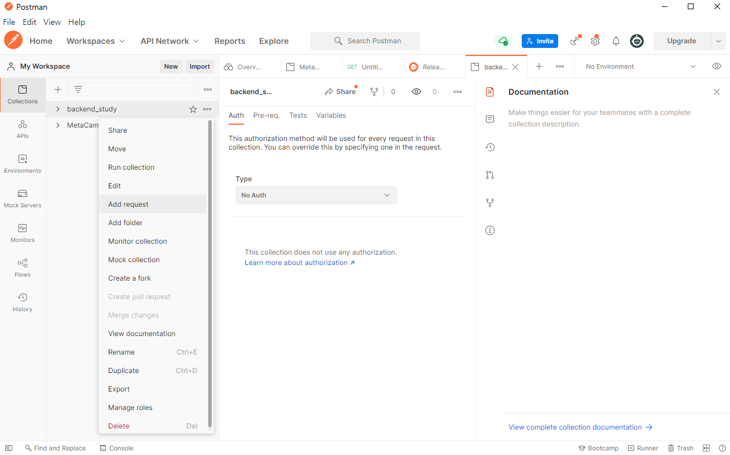Close the Documentation panel
Screen dimensions: 730x455
pos(717,92)
